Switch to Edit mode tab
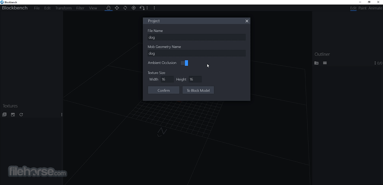This screenshot has height=185, width=383. (353, 8)
